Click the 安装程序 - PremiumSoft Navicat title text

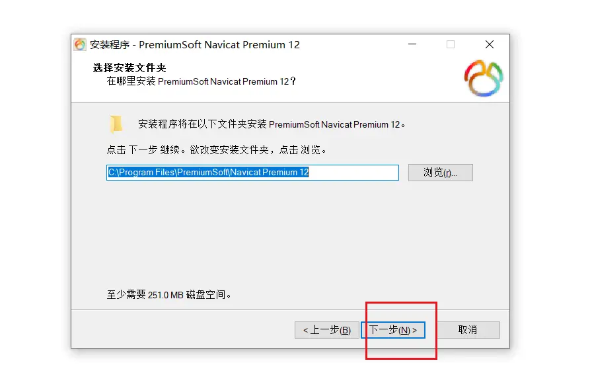[194, 45]
